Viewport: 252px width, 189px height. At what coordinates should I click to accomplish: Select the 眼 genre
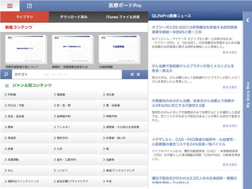[123, 149]
